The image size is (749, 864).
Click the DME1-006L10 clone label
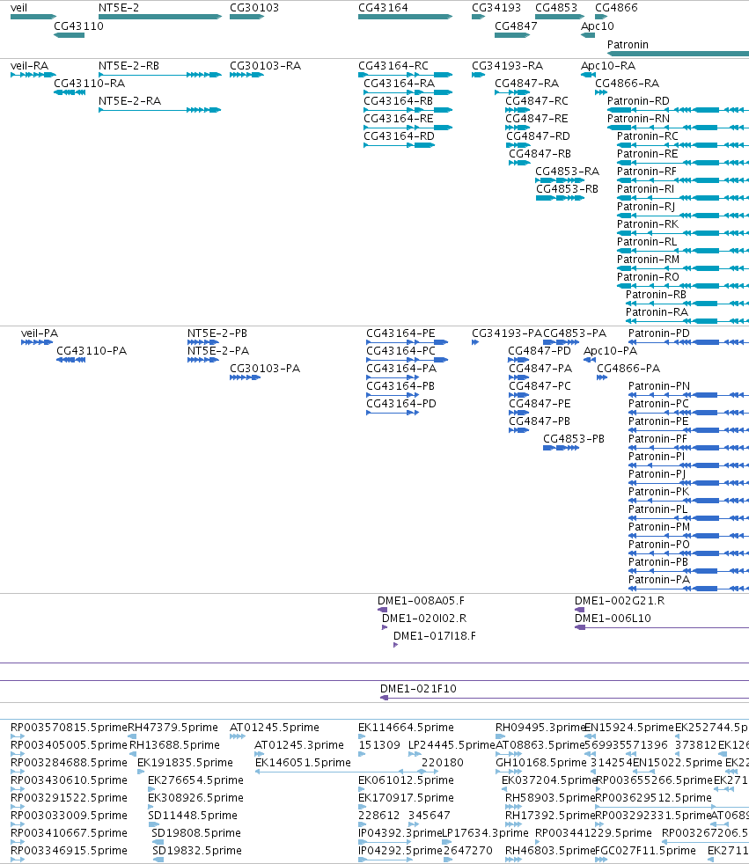click(x=613, y=619)
